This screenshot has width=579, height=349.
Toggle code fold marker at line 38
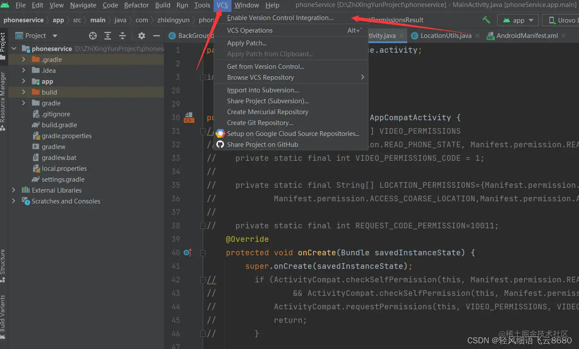coord(203,226)
